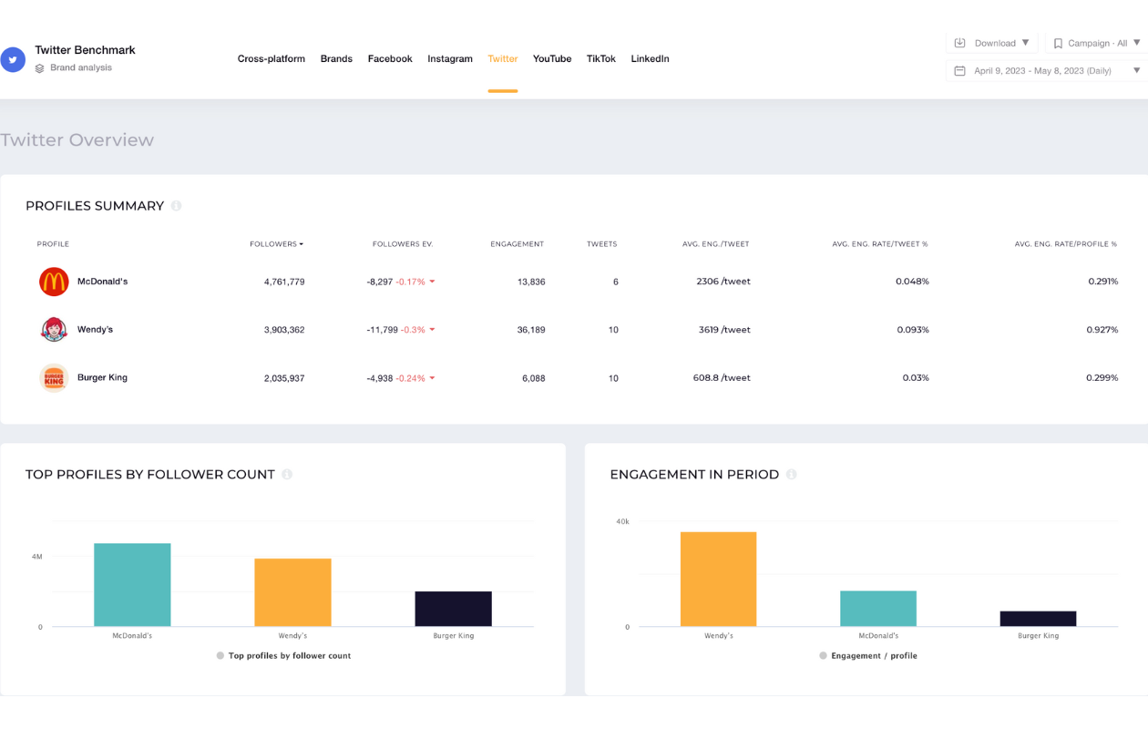Viewport: 1148px width, 729px height.
Task: Click the calendar icon by date range
Action: (x=959, y=70)
